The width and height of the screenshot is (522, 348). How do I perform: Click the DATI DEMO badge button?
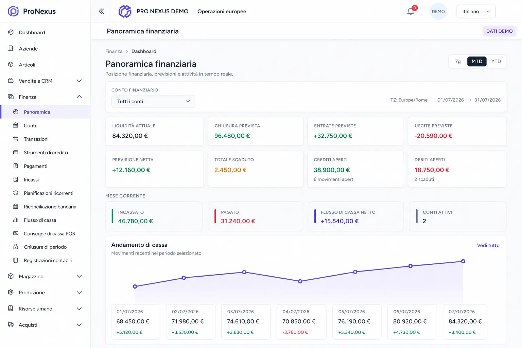pyautogui.click(x=499, y=31)
